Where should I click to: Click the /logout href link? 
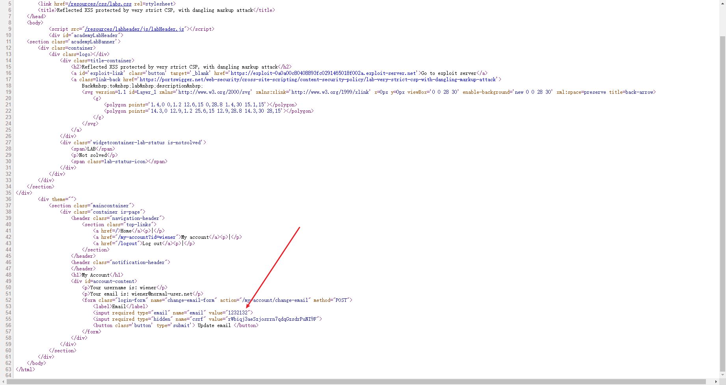(128, 244)
